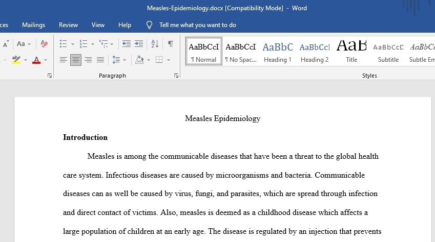Viewport: 435px width, 242px height.
Task: Apply the Heading 1 style
Action: click(277, 51)
